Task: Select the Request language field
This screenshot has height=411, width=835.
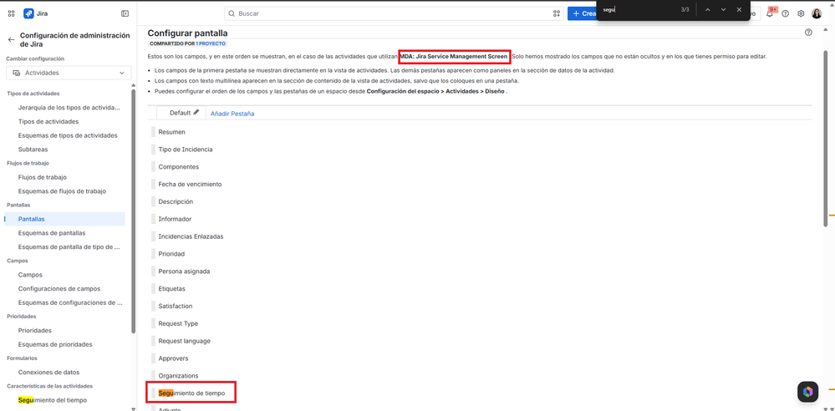Action: point(184,341)
